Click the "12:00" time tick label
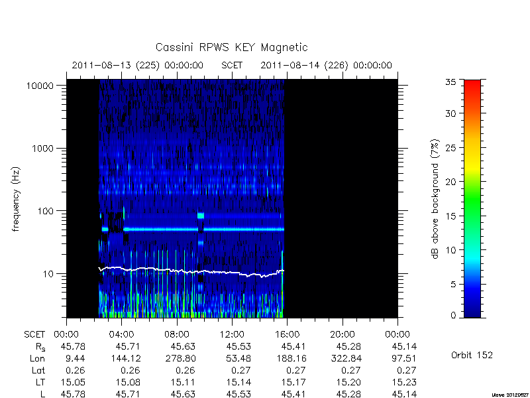The width and height of the screenshot is (530, 398). (x=232, y=335)
